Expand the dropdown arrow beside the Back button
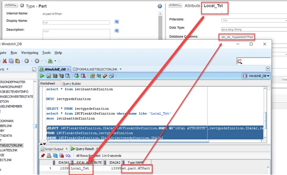 (32, 61)
